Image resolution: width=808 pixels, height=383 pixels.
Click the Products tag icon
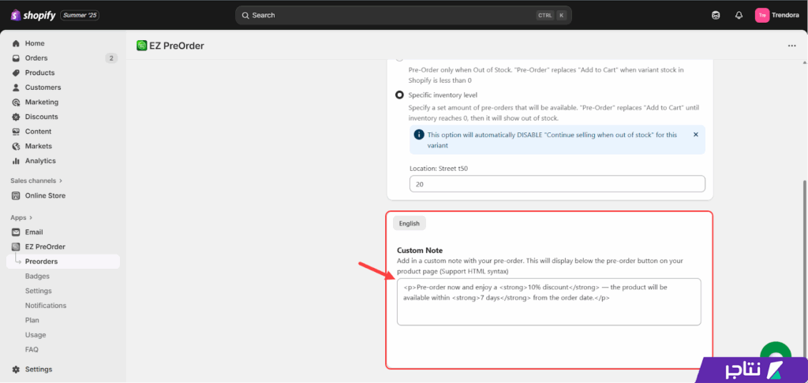coord(16,73)
